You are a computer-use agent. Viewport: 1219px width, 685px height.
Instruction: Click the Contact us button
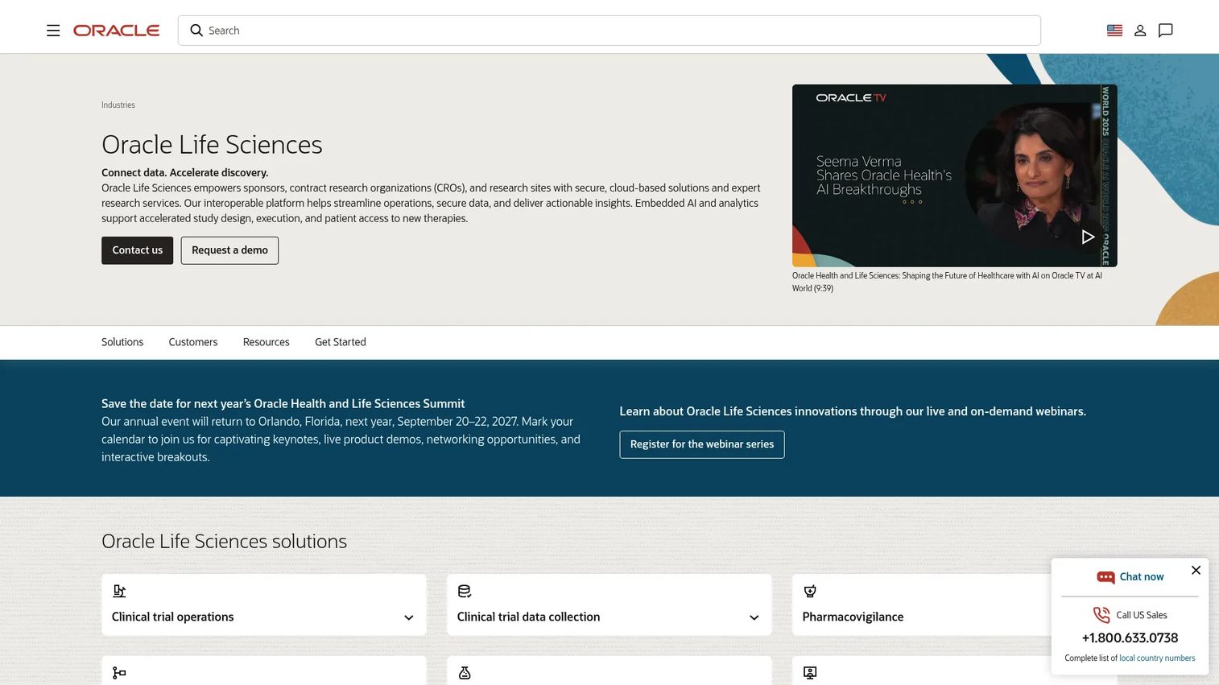point(138,250)
